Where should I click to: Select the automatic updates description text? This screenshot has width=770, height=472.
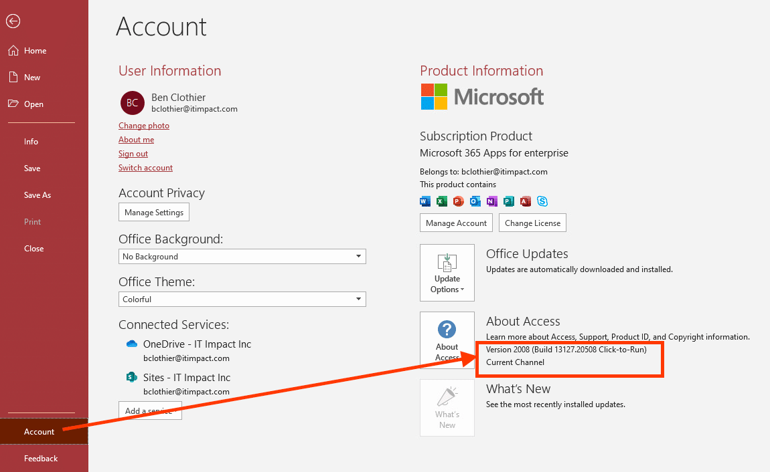[x=579, y=269]
